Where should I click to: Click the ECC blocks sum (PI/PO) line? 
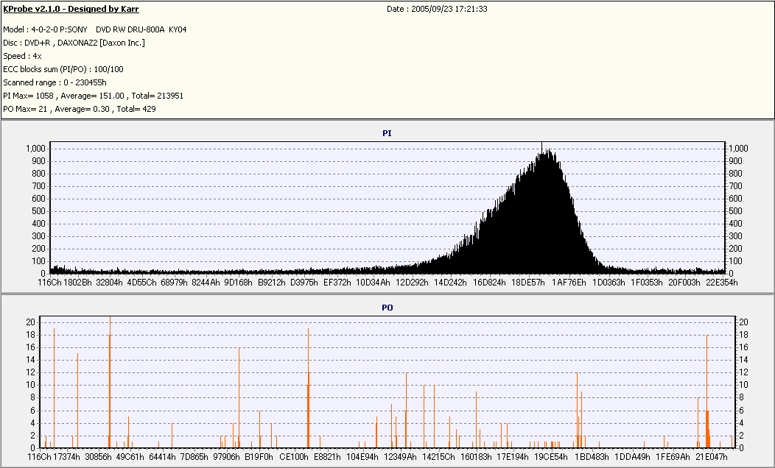pos(63,70)
